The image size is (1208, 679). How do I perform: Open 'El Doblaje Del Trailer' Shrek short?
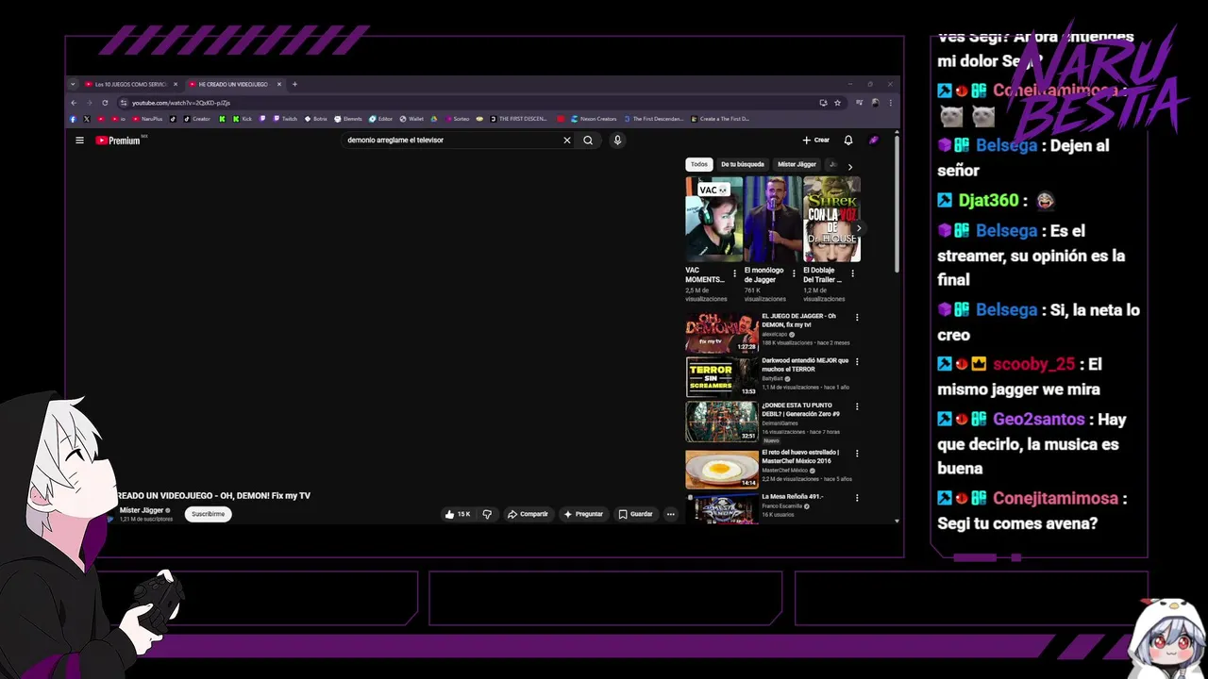(831, 219)
